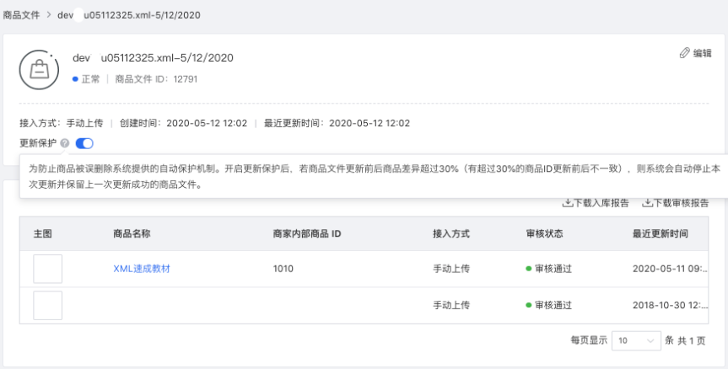Viewport: 728px width, 369px height.
Task: Click 商品文件 ID: 12791 text
Action: tap(156, 79)
